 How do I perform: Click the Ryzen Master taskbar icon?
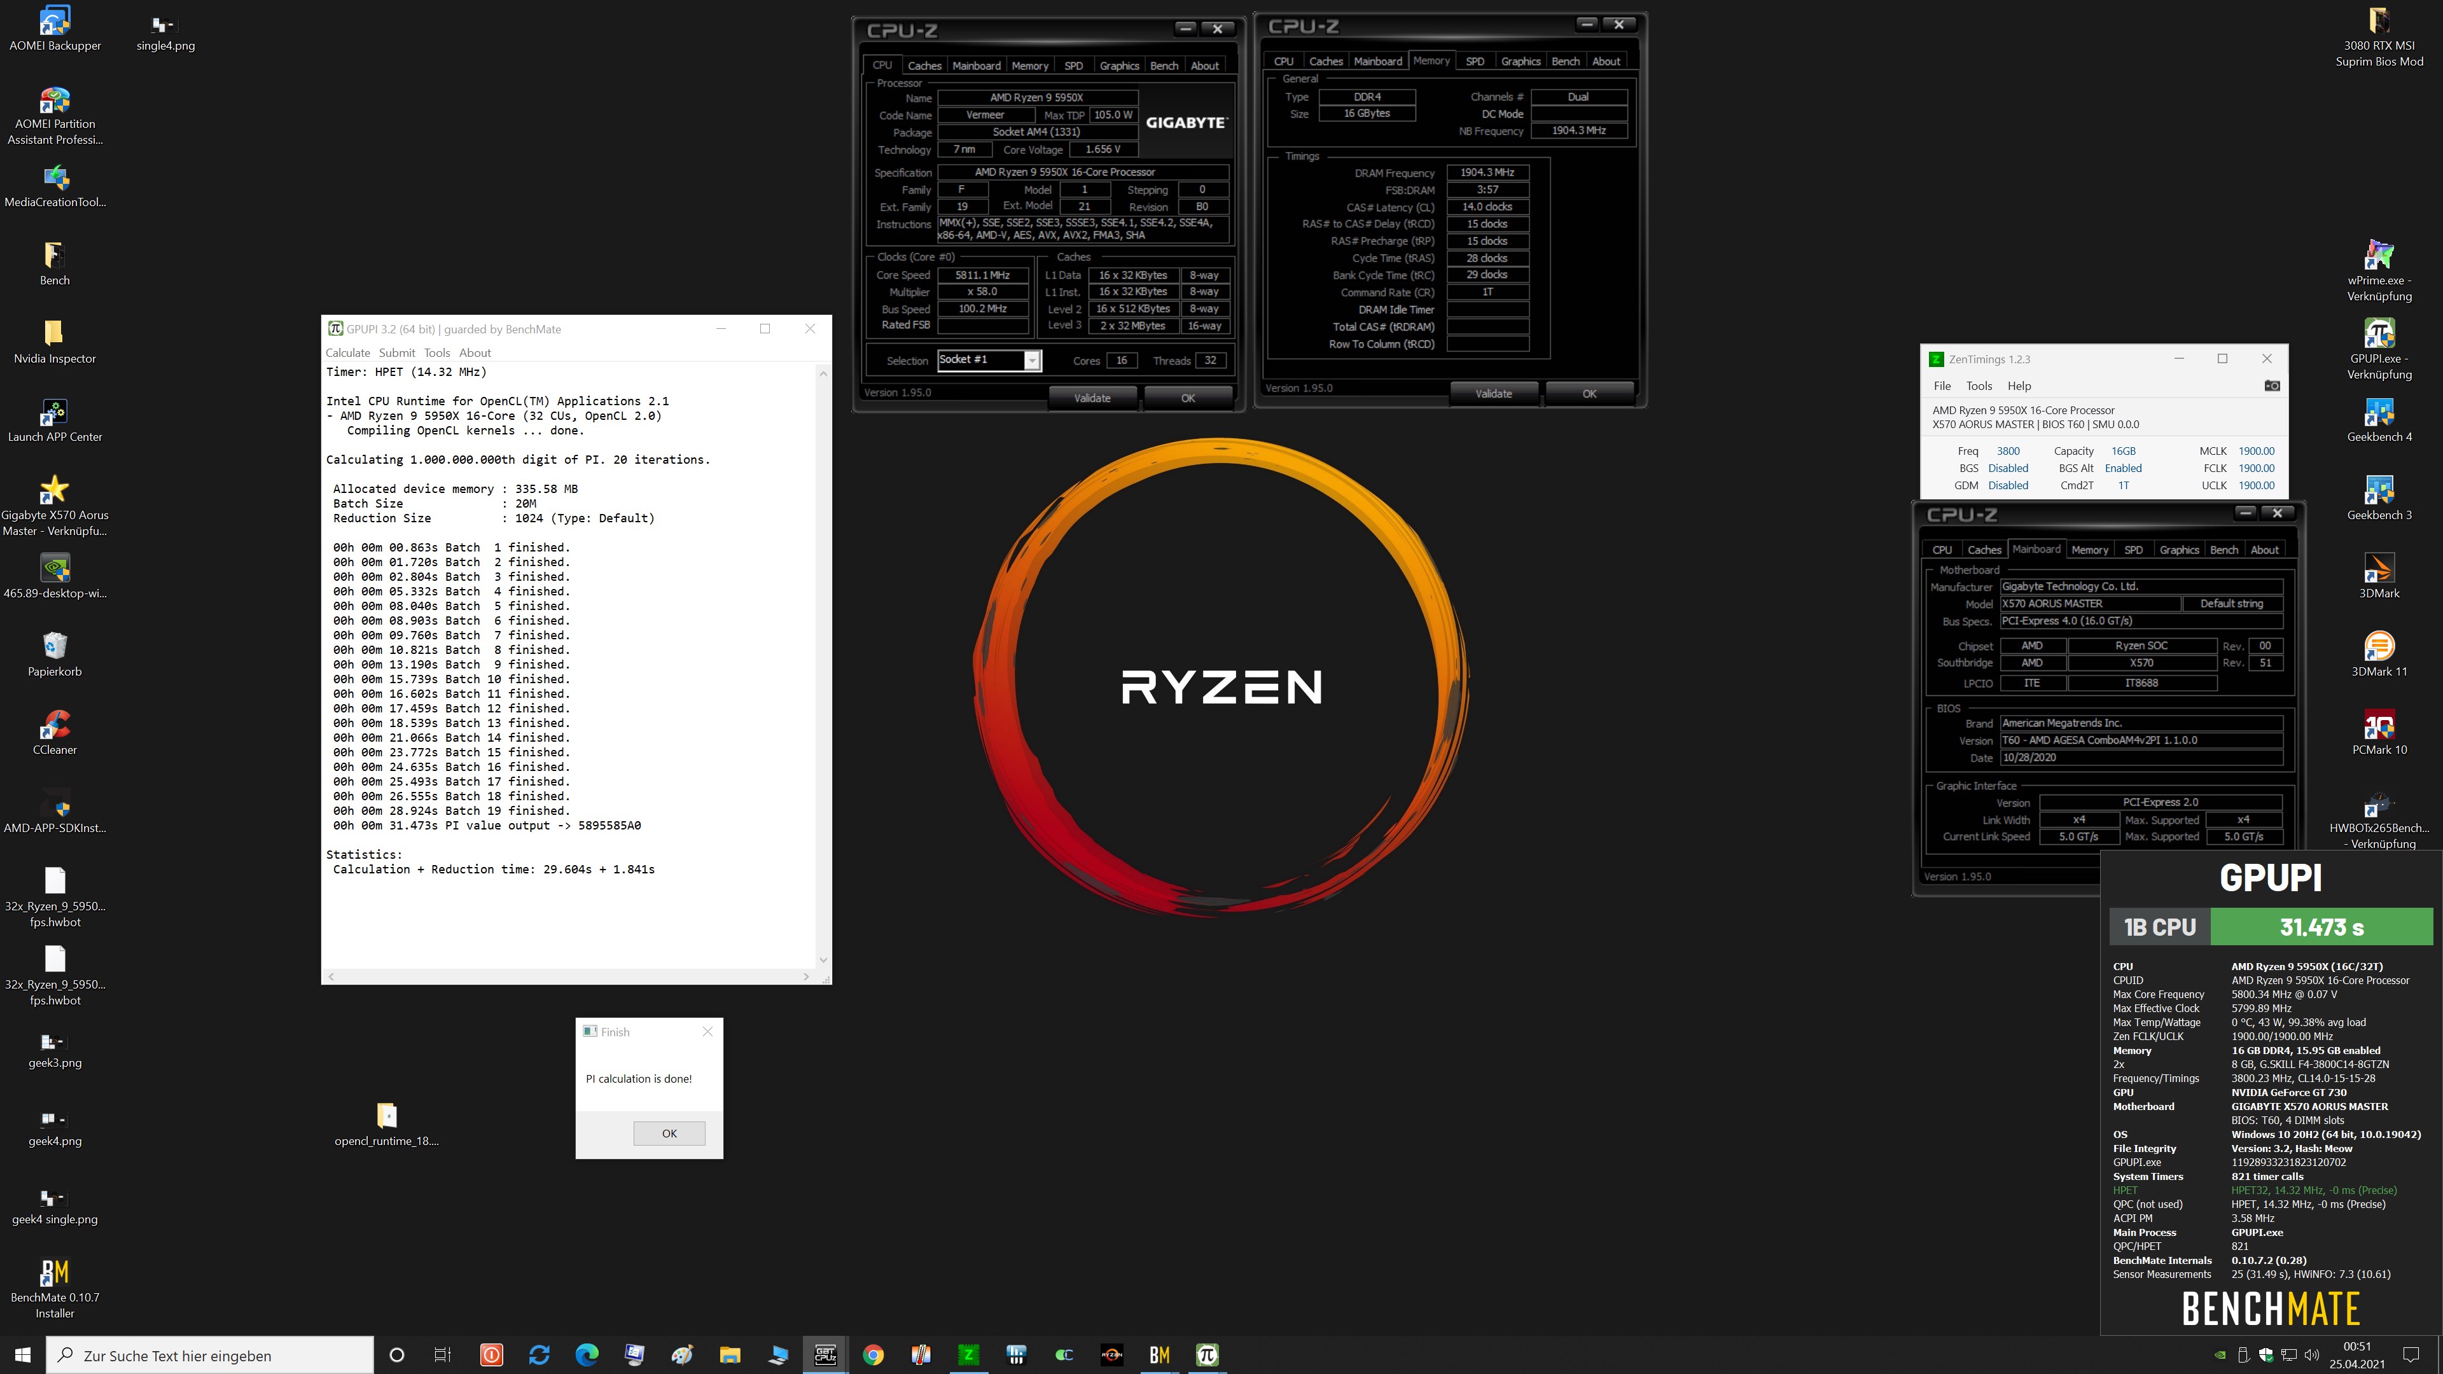pos(1111,1355)
